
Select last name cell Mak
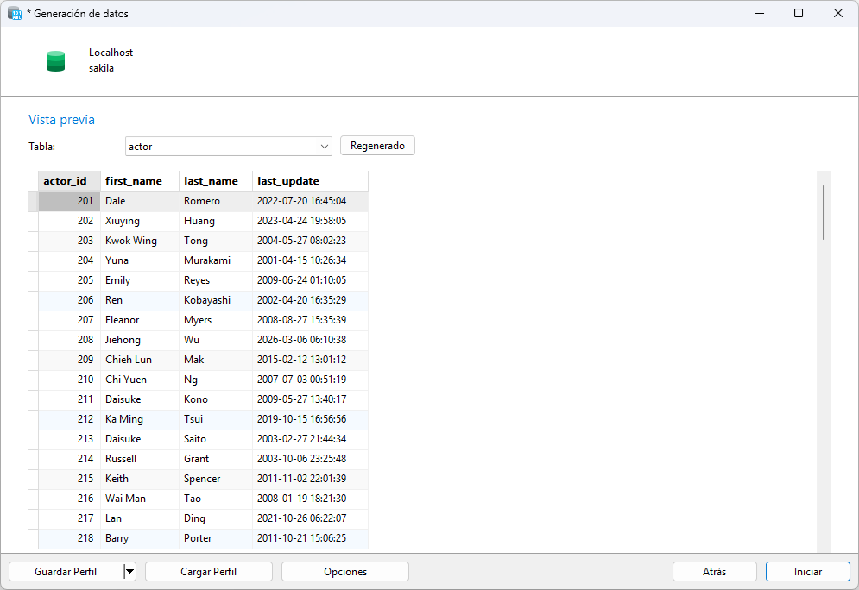pyautogui.click(x=216, y=360)
